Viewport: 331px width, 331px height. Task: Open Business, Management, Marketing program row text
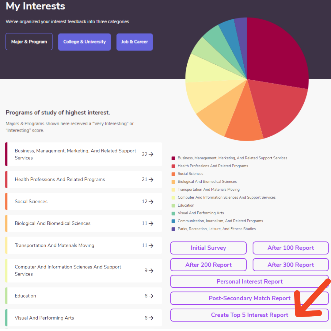click(x=75, y=154)
